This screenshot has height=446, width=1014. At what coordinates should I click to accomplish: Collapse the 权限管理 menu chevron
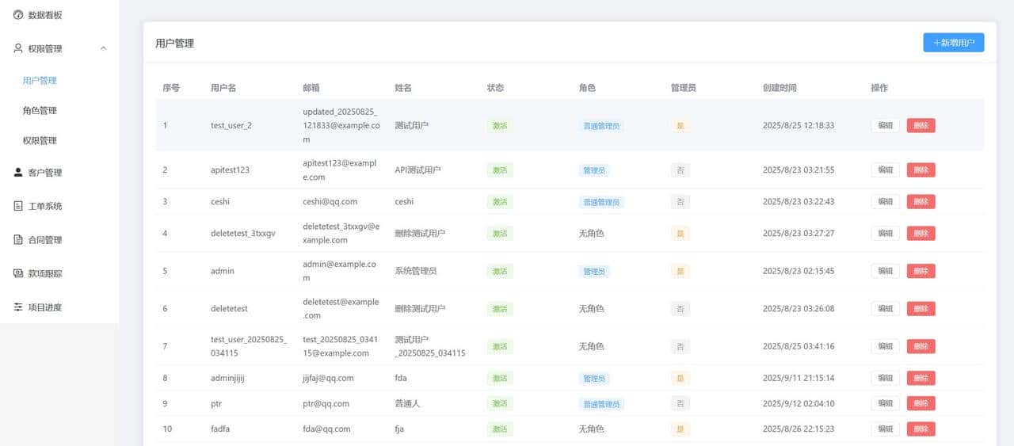(x=104, y=48)
